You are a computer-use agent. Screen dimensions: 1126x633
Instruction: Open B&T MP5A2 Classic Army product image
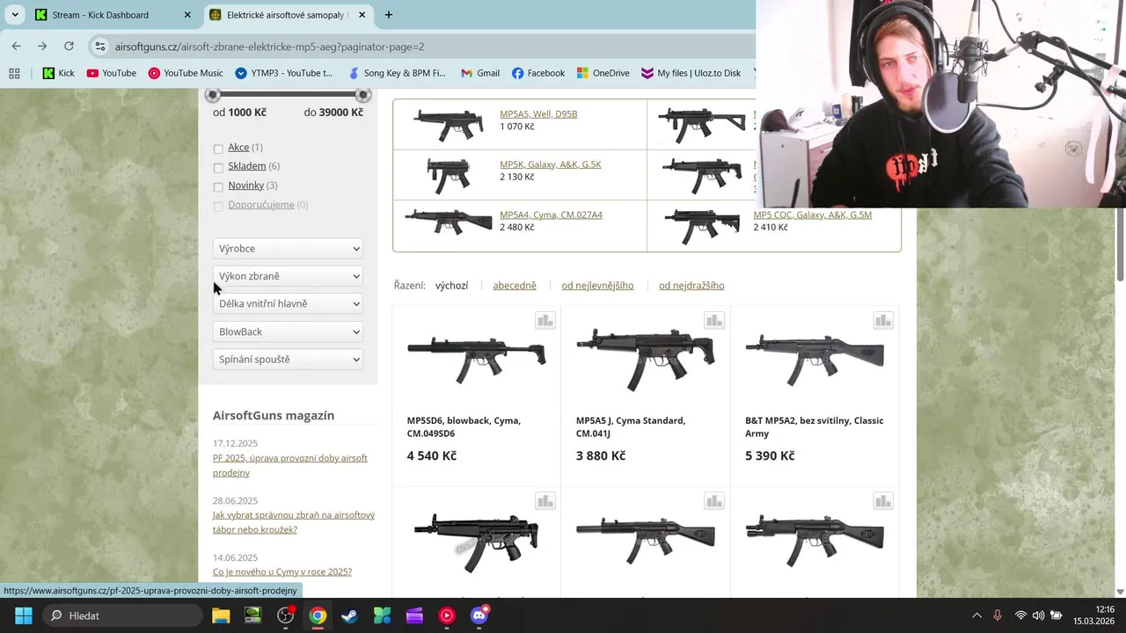[x=815, y=359]
